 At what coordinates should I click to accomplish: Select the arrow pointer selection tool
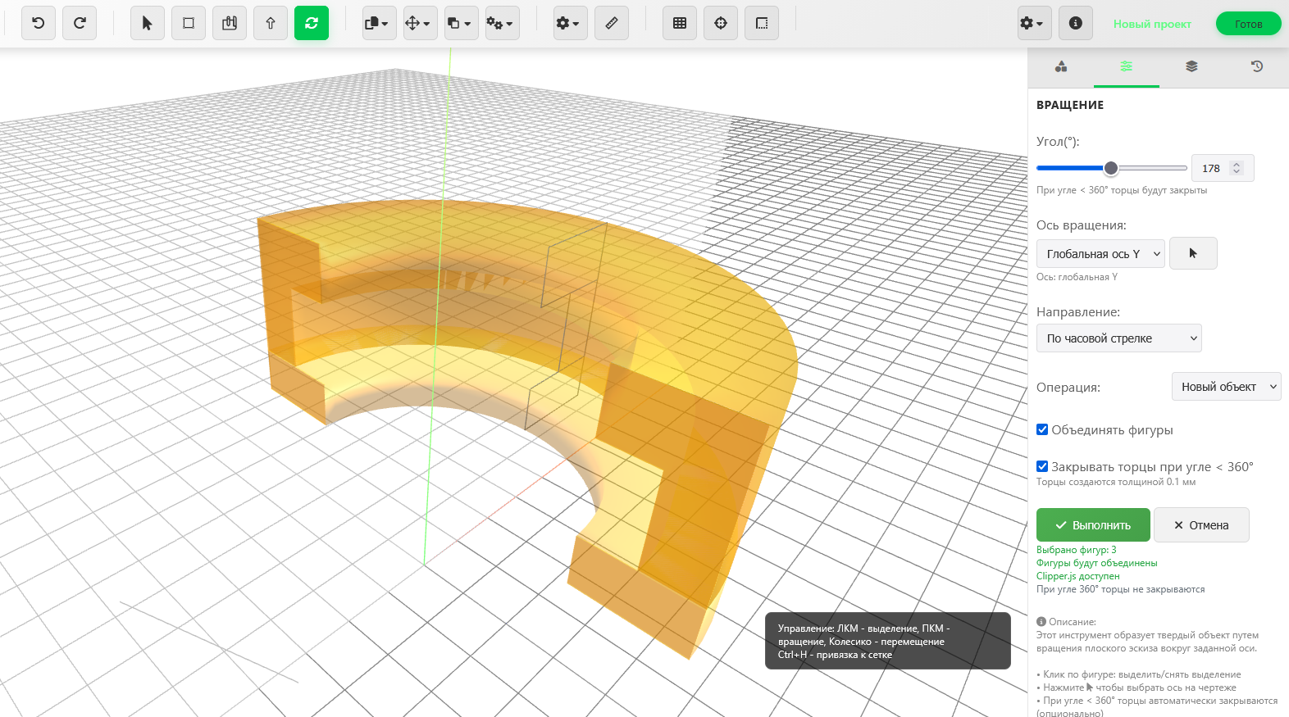click(x=148, y=23)
